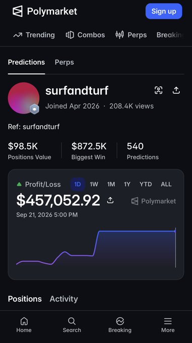Click the green Profit/Loss up triangle
192x343 pixels.
click(x=19, y=185)
